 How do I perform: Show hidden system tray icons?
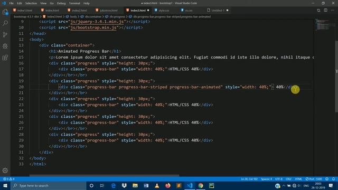(284, 186)
